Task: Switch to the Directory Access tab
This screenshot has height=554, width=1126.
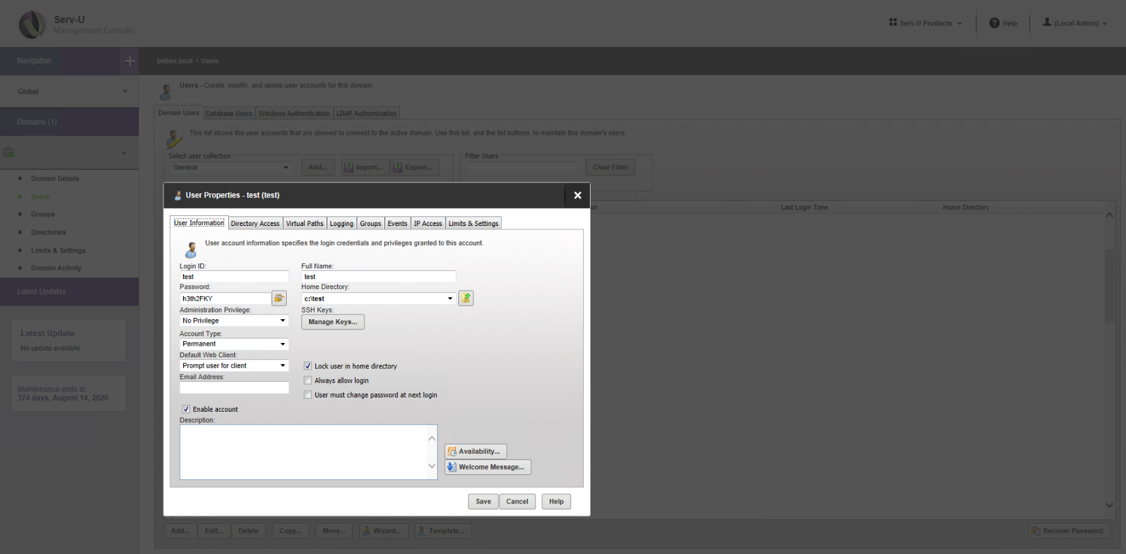Action: pyautogui.click(x=255, y=223)
